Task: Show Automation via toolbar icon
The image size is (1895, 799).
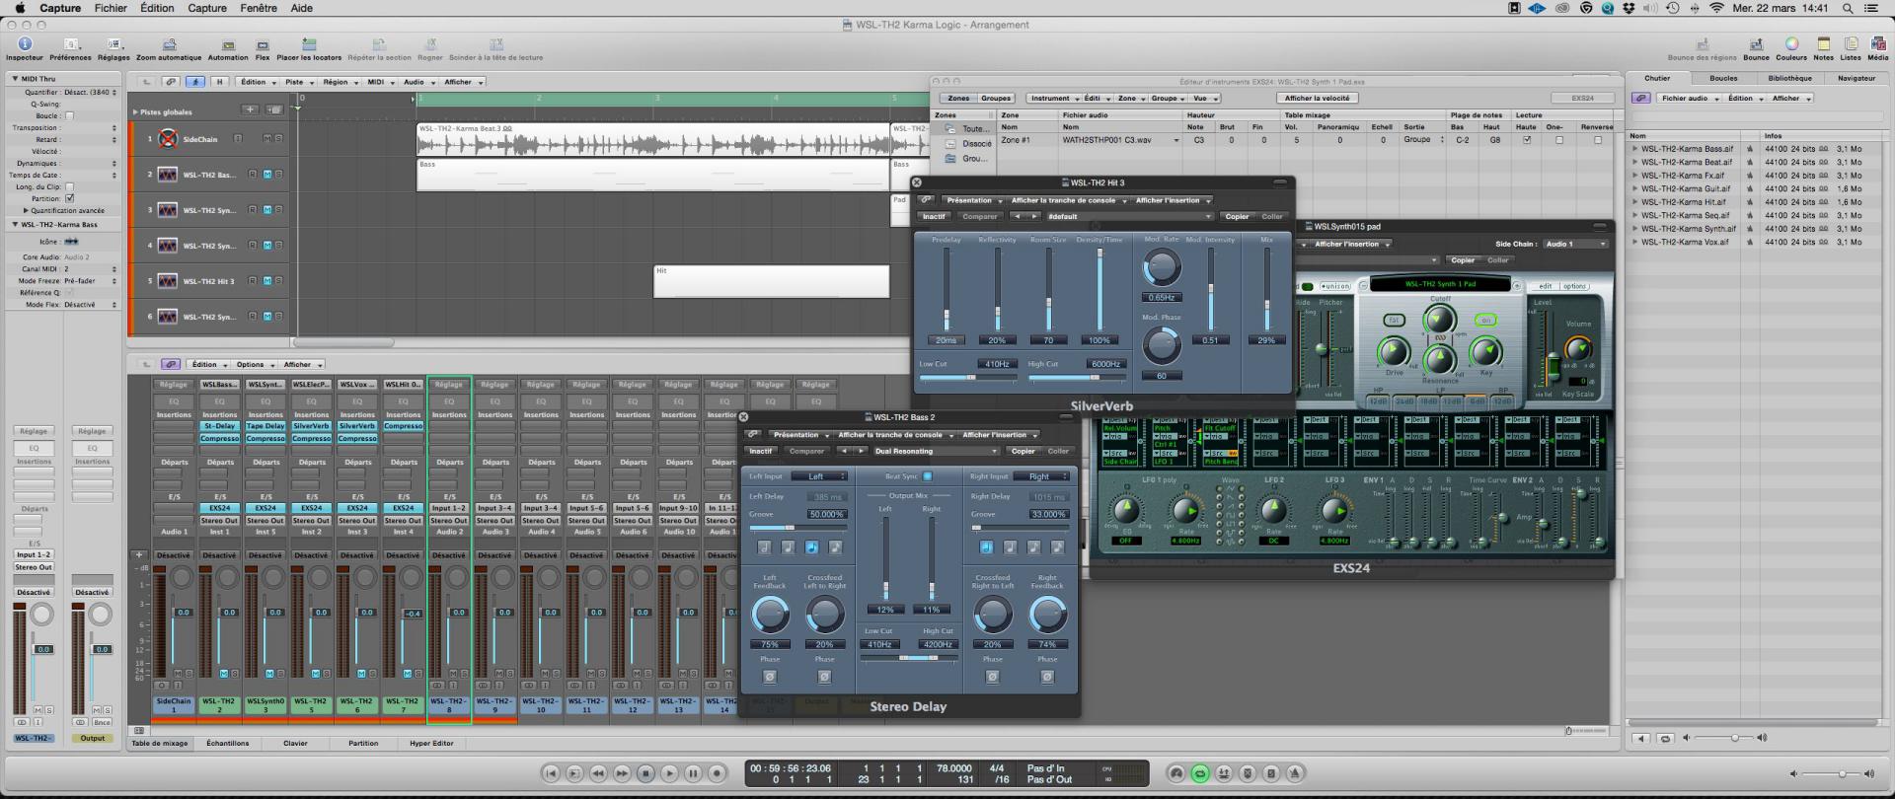Action: coord(228,43)
